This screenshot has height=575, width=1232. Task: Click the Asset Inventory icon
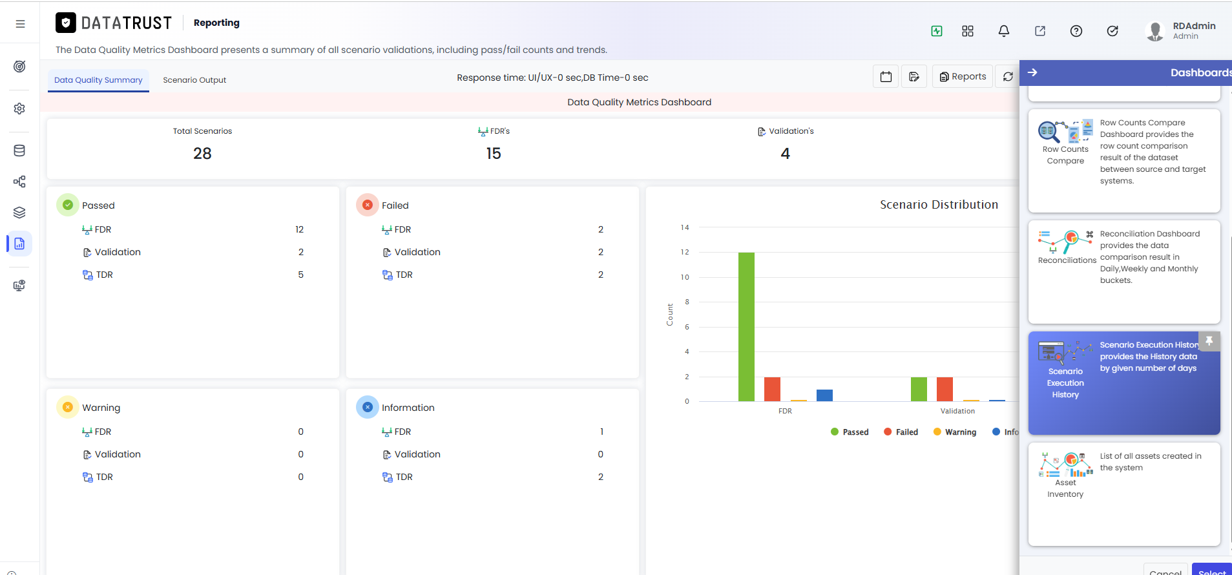point(1065,465)
